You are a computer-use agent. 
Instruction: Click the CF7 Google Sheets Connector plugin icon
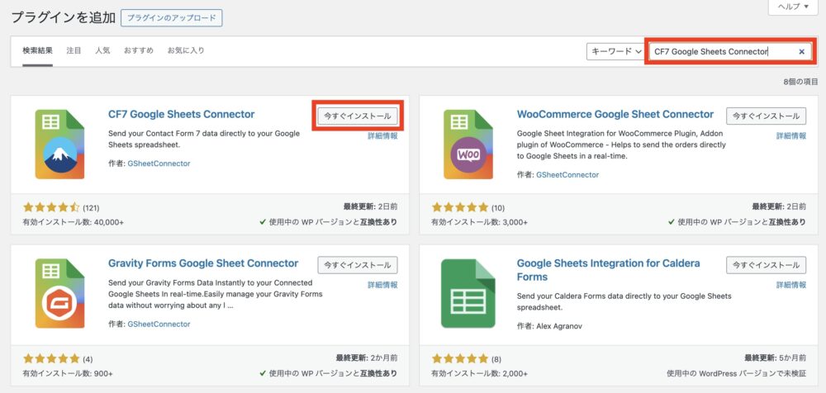click(x=59, y=144)
